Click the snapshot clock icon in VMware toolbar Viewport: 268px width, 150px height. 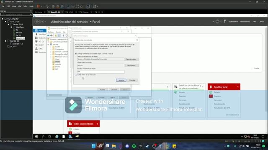53,6
